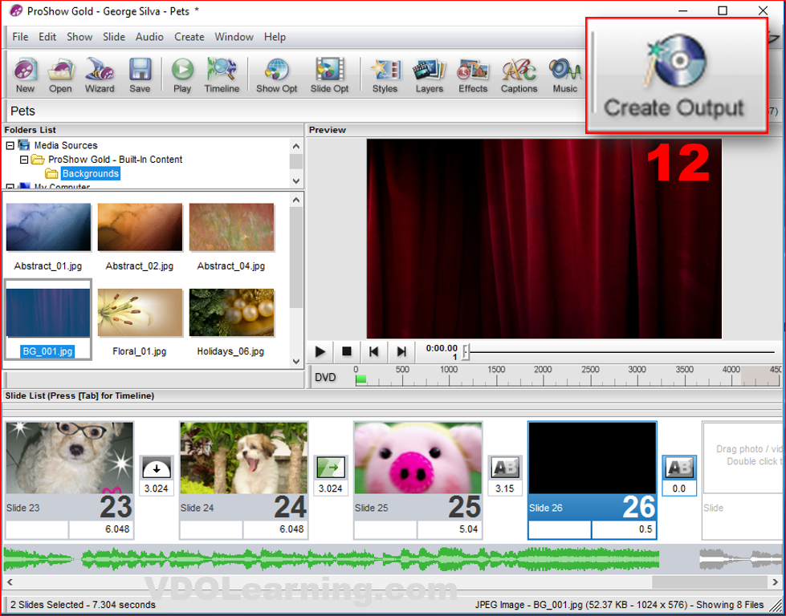Open the Music tool

[565, 75]
